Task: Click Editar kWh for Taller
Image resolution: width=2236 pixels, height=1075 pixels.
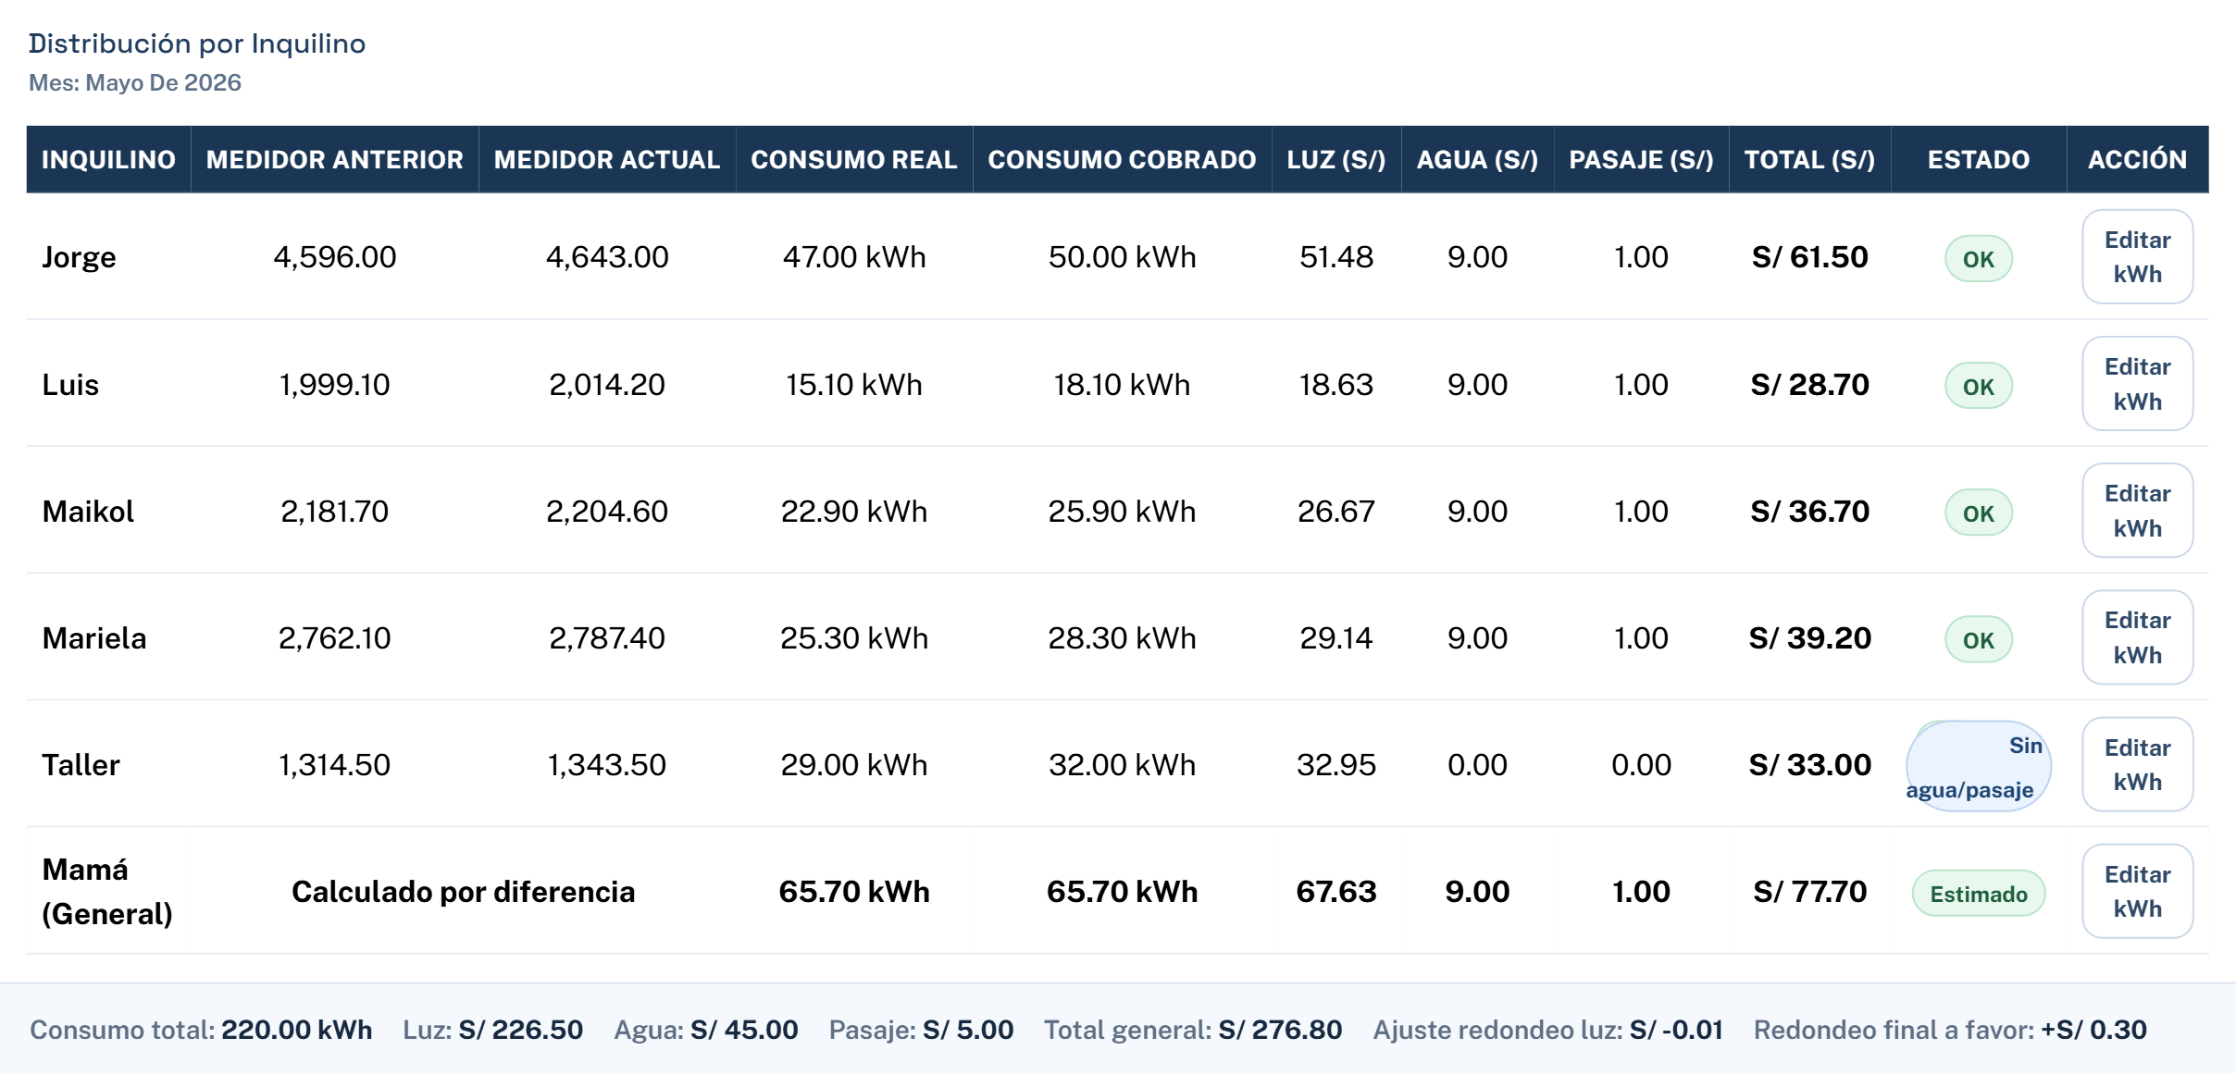Action: [x=2137, y=765]
